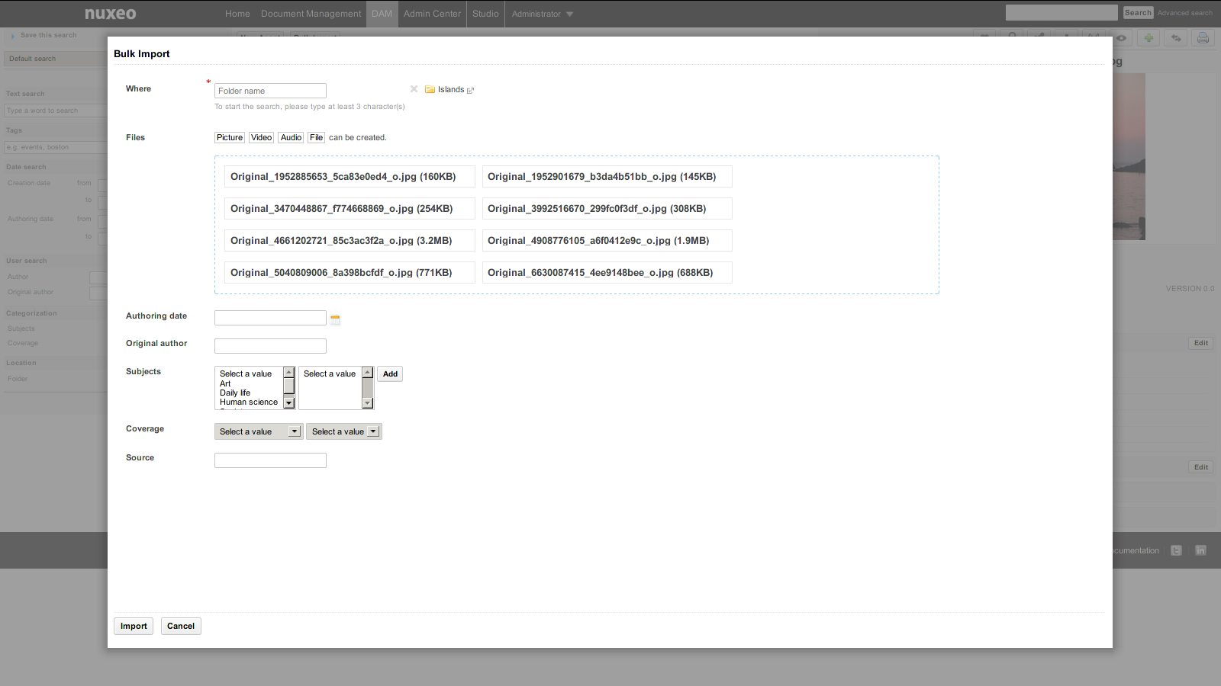Click the LinkedIn icon in the footer
This screenshot has height=686, width=1221.
point(1201,550)
